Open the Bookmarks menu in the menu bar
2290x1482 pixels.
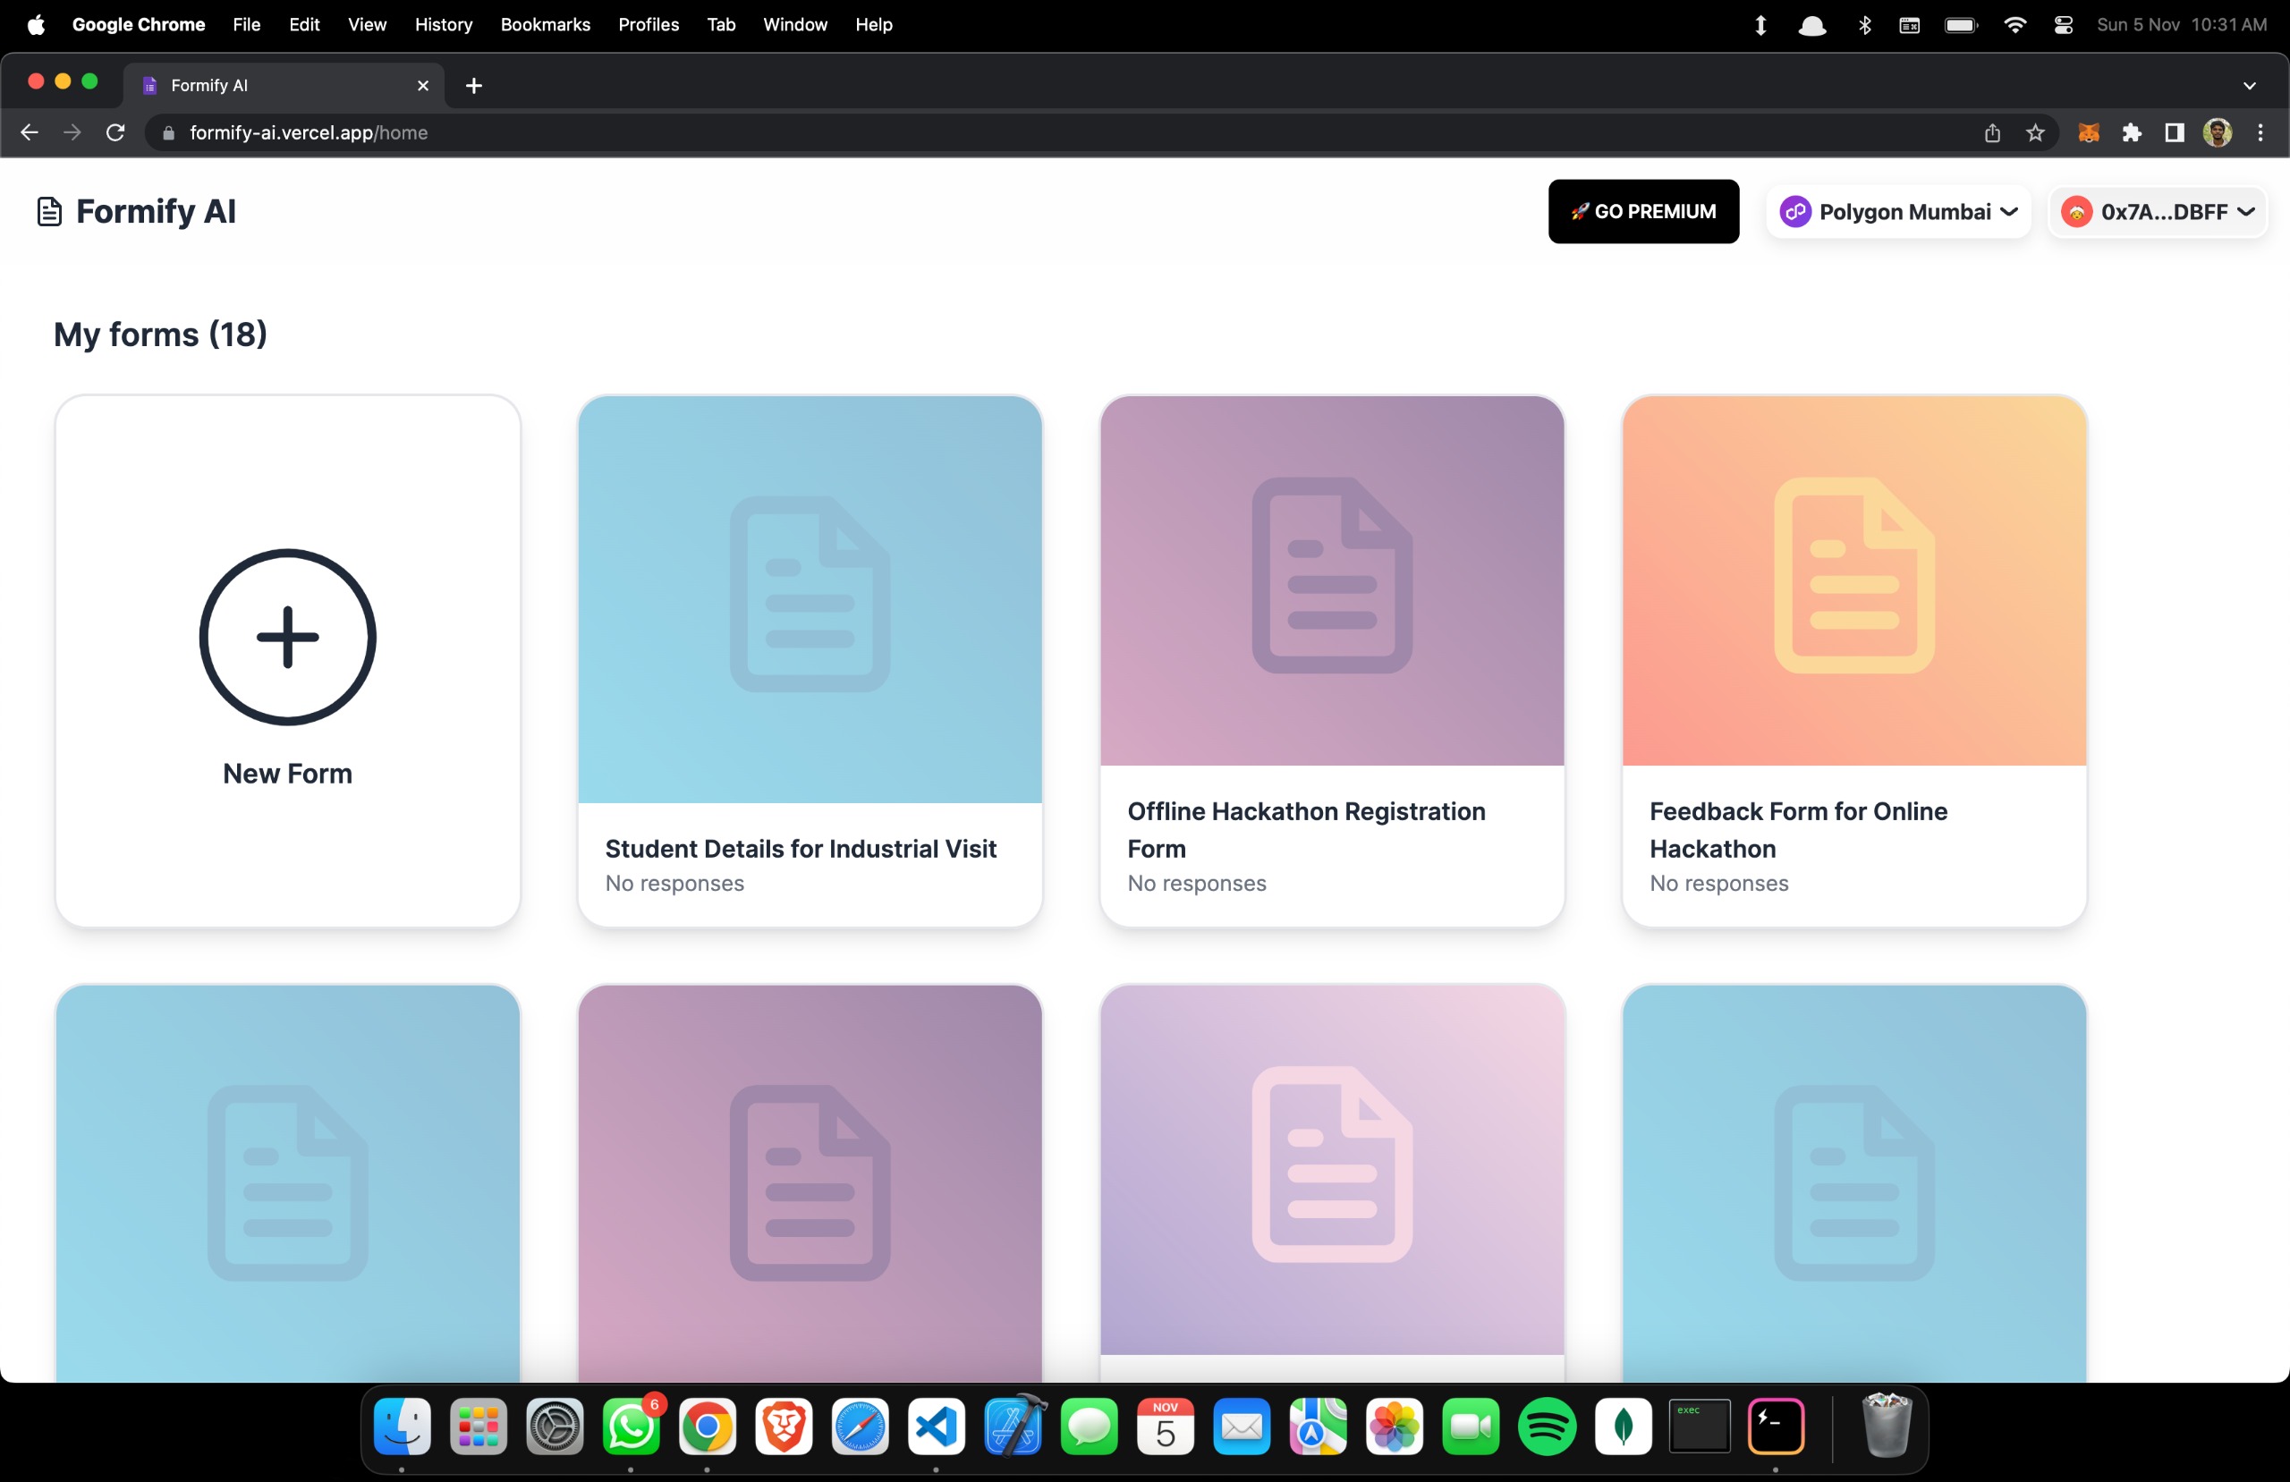tap(545, 25)
